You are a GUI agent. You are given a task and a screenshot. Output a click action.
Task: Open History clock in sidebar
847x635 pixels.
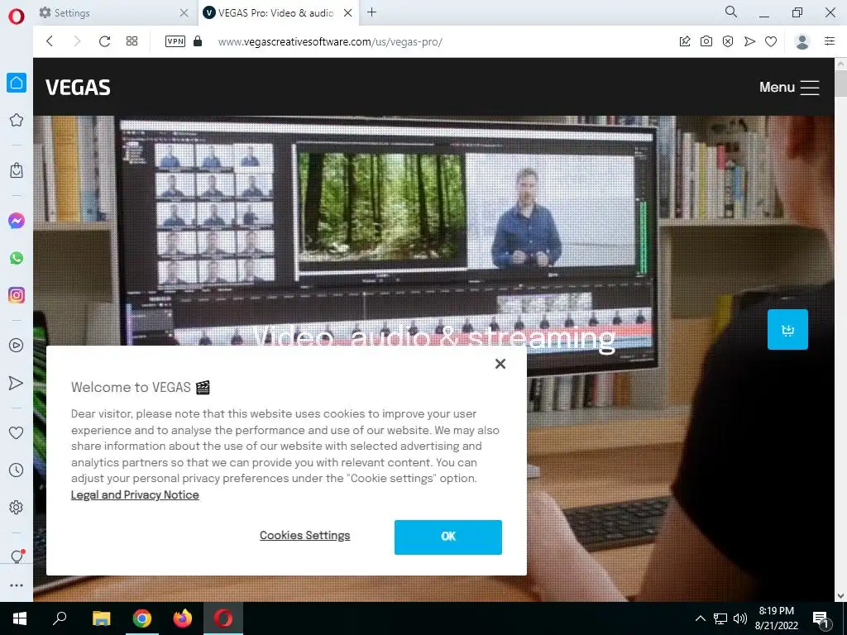[17, 470]
